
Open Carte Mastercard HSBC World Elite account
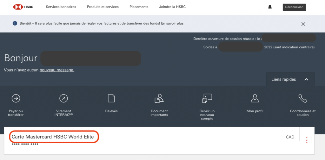53,137
